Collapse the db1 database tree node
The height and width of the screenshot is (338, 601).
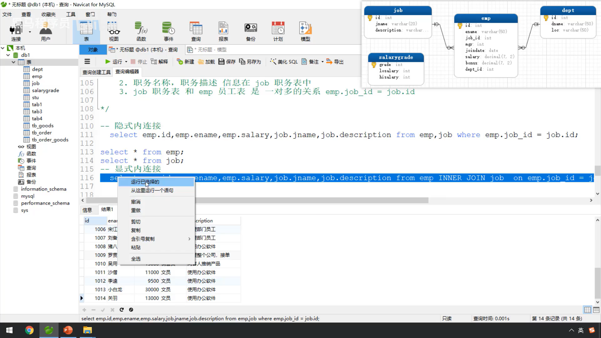tap(8, 55)
